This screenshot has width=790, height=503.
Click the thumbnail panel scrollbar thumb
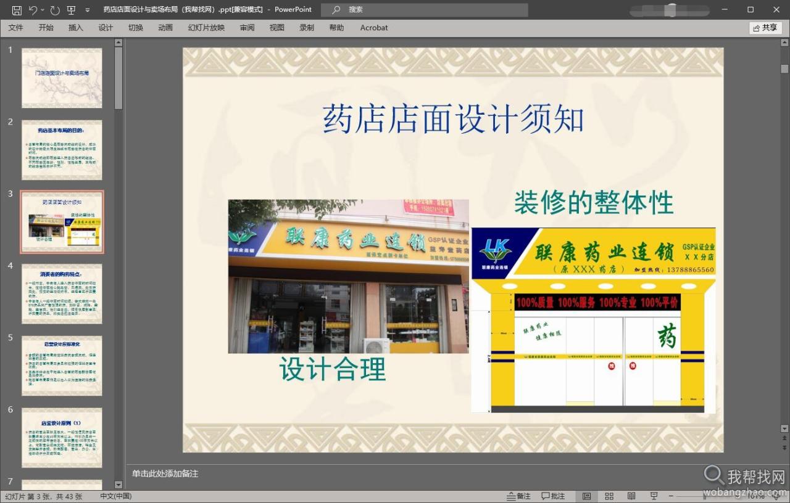(118, 77)
